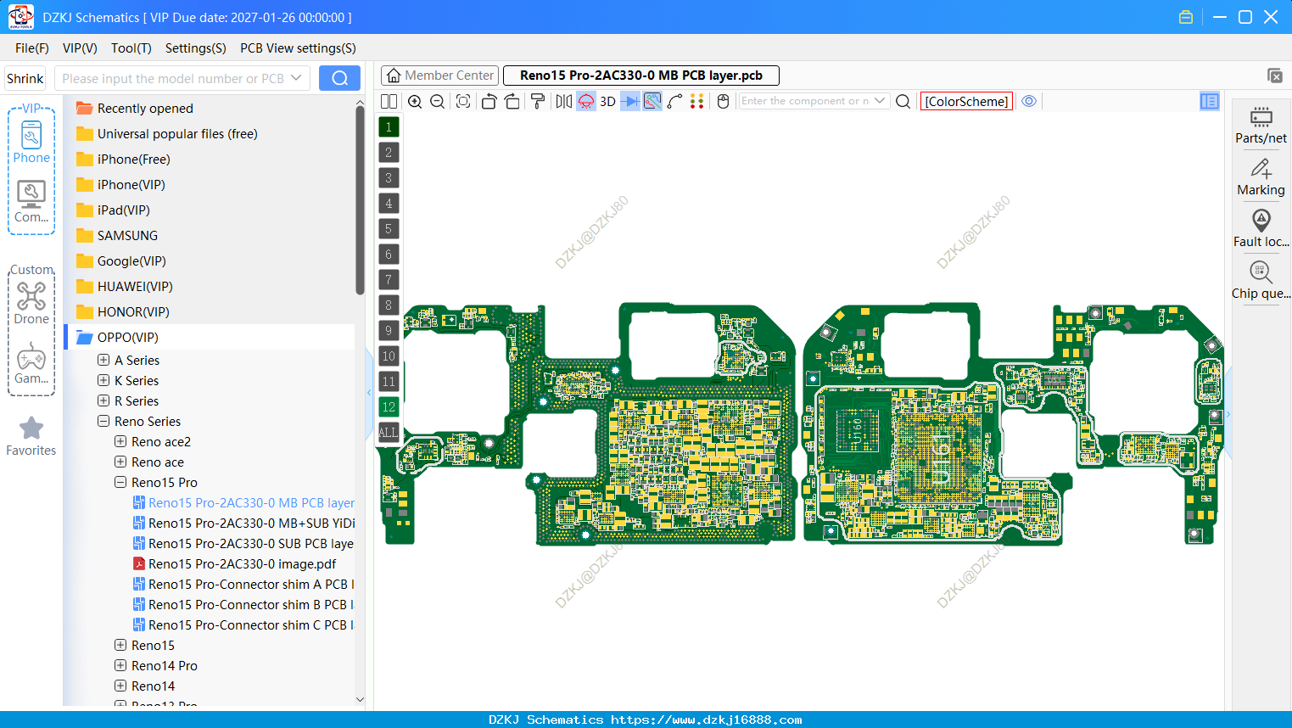Rotate the PCB counterclockwise

click(x=489, y=101)
